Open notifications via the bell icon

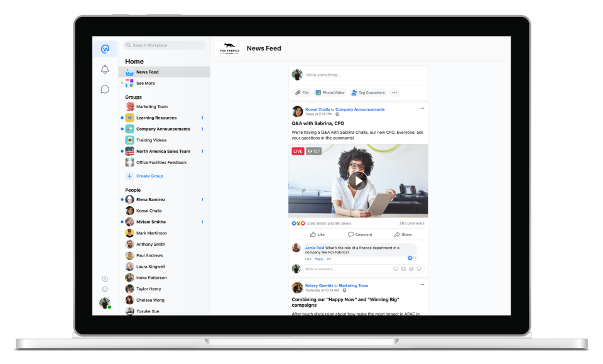(105, 69)
